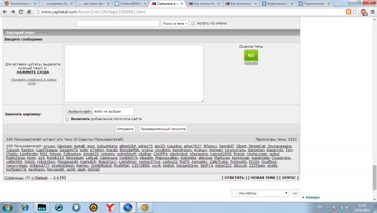The width and height of the screenshot is (377, 213).
Task: Open the AIMP orange triangle taskbar icon
Action: (x=93, y=207)
